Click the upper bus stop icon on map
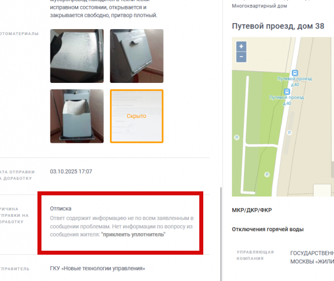This screenshot has height=281, width=334. (295, 73)
